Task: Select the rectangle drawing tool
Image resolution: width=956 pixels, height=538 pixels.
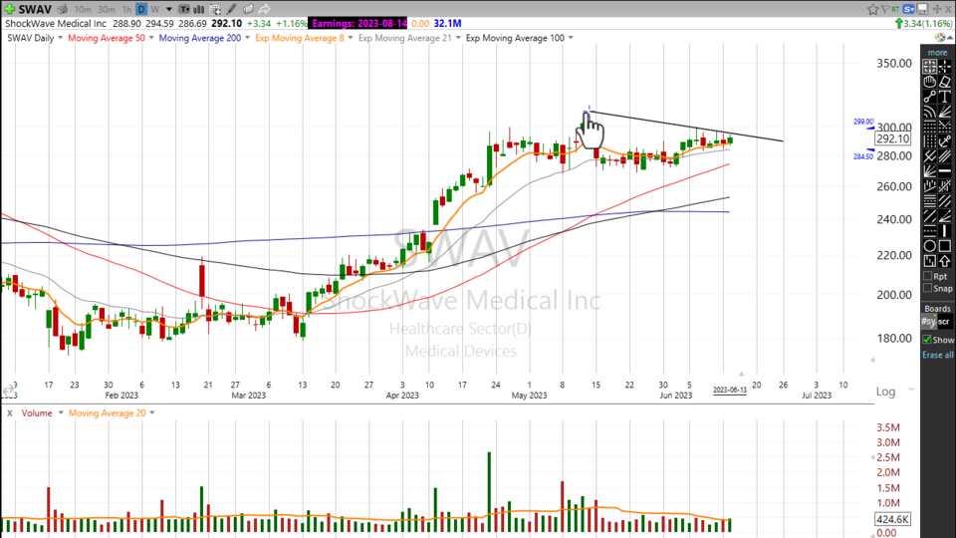Action: pyautogui.click(x=944, y=246)
